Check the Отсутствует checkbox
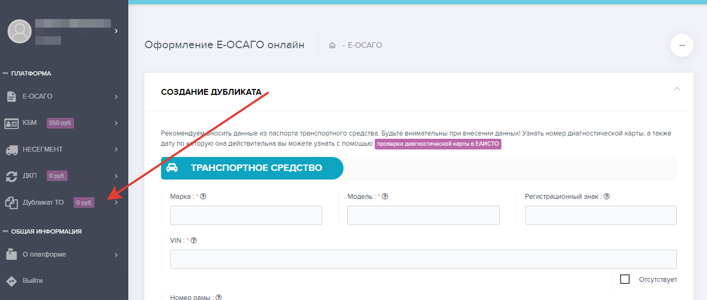 624,279
